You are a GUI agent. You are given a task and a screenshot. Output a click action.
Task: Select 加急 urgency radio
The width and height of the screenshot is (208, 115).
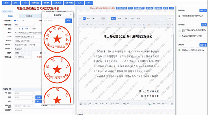pyautogui.click(x=23, y=29)
